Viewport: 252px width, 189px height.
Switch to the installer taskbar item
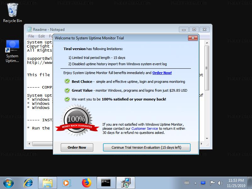(125, 183)
